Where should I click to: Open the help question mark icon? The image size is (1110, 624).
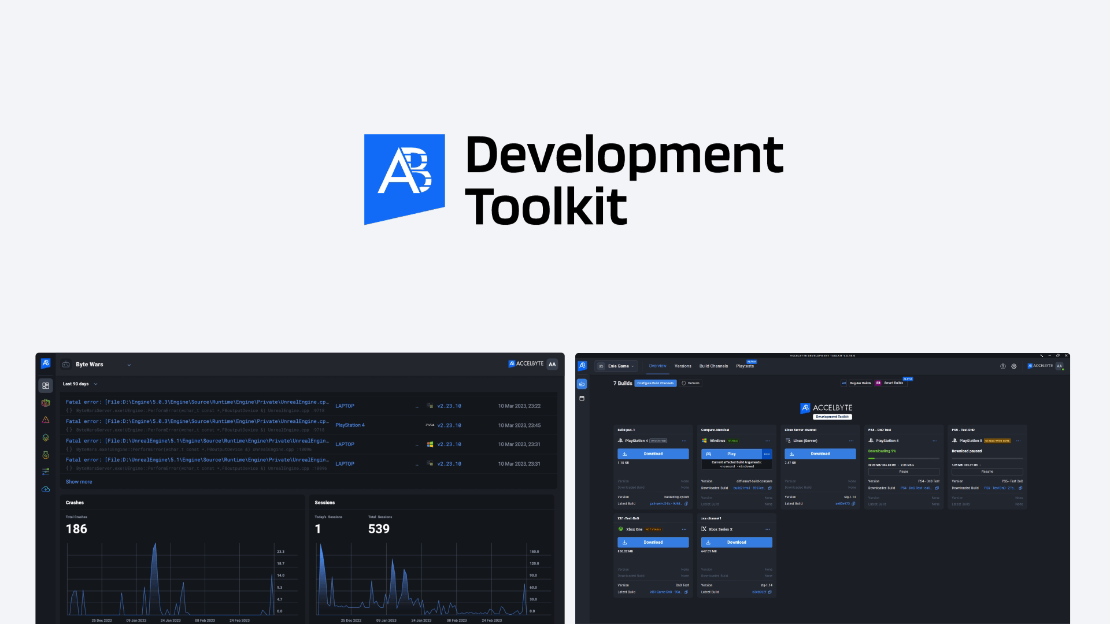point(1003,366)
